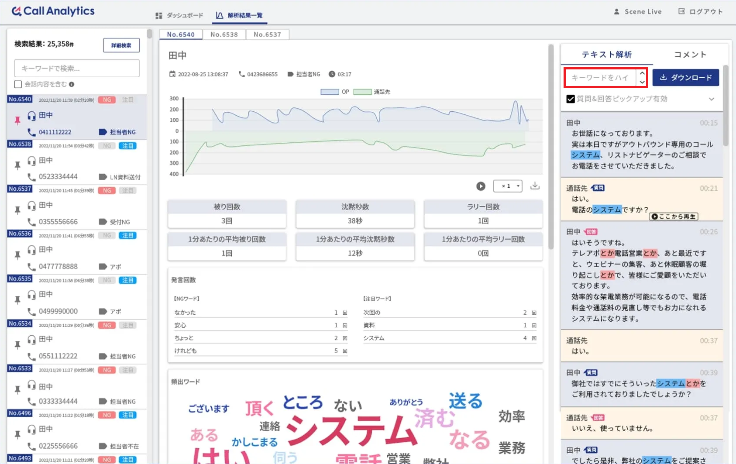The width and height of the screenshot is (736, 464).
Task: Click the headset icon on No.6540
Action: [31, 116]
